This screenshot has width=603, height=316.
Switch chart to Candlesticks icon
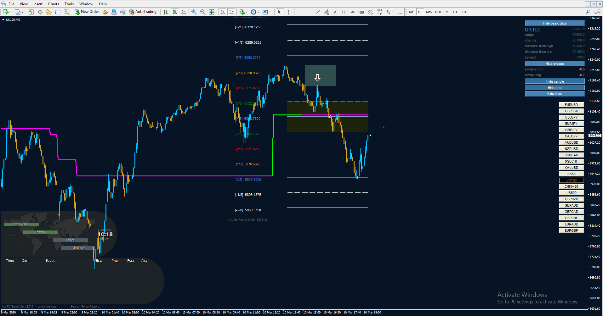[175, 12]
